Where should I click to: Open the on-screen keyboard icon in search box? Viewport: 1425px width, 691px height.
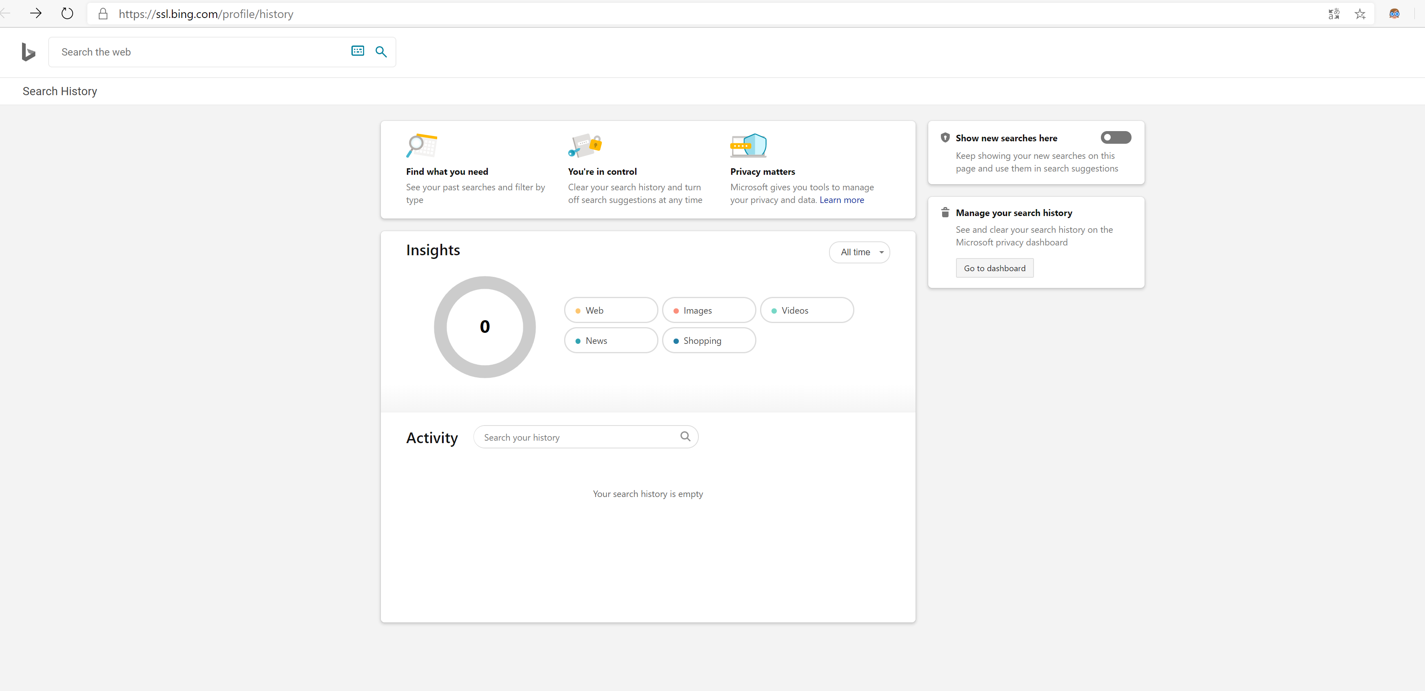(x=357, y=51)
